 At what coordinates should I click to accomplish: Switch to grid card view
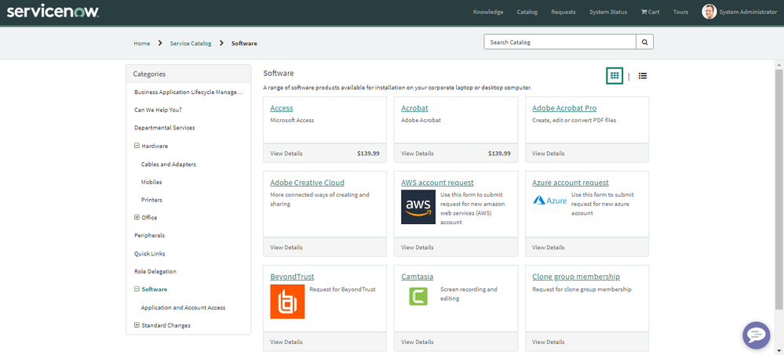(614, 76)
